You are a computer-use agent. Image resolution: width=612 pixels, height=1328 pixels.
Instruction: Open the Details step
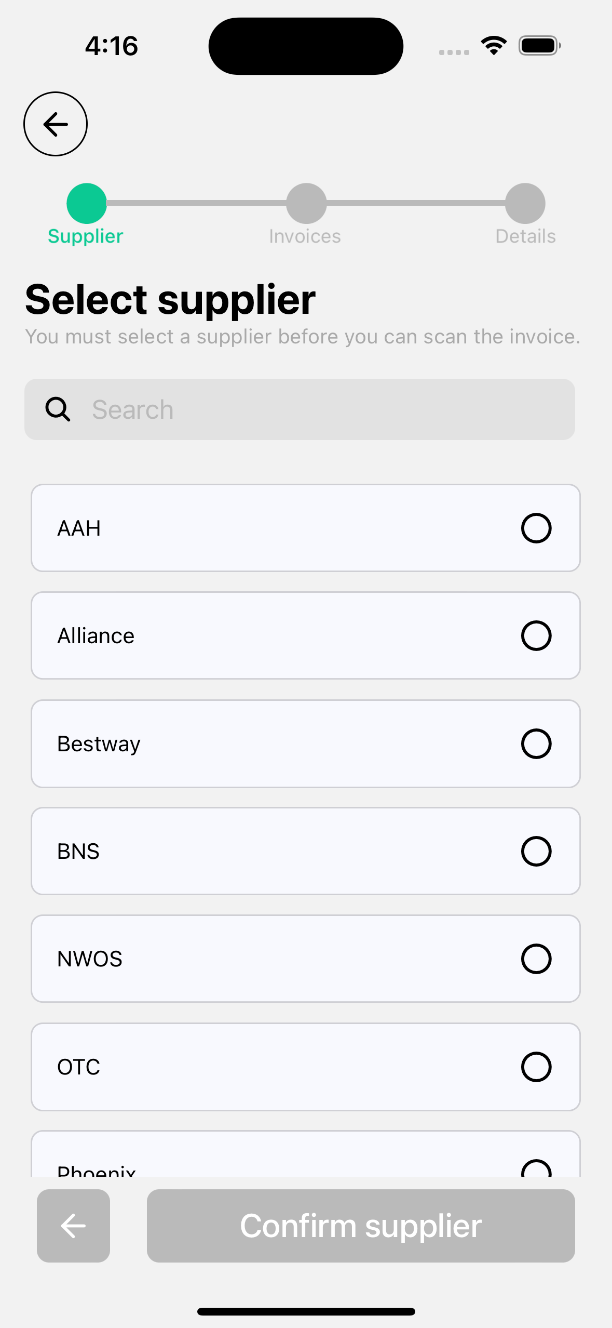click(525, 236)
